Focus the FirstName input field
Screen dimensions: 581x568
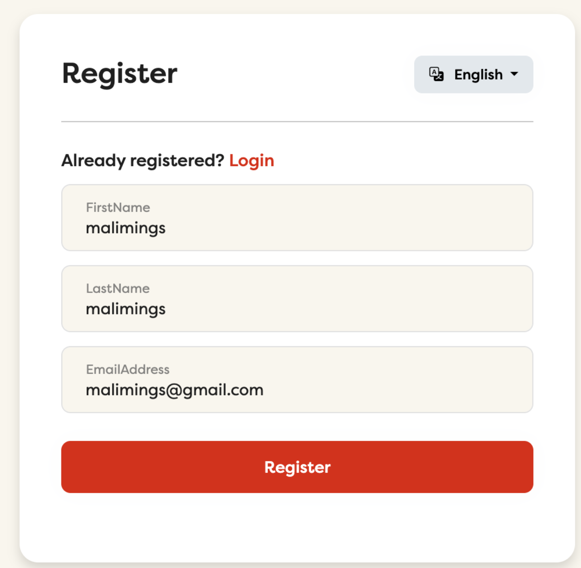(x=297, y=218)
